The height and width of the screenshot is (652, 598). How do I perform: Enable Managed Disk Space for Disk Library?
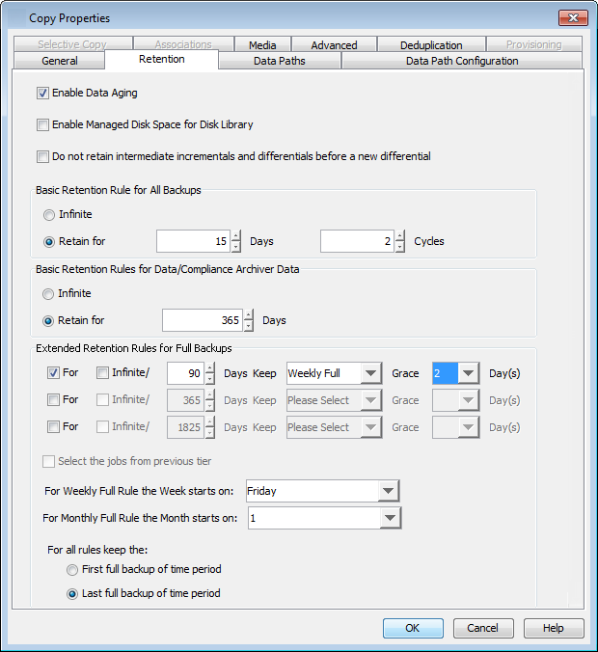click(x=42, y=124)
